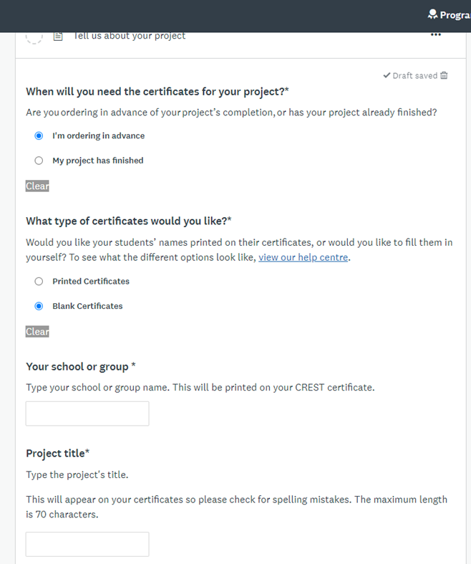Click the document icon beside the task title
Viewport: 471px width, 564px height.
(58, 37)
